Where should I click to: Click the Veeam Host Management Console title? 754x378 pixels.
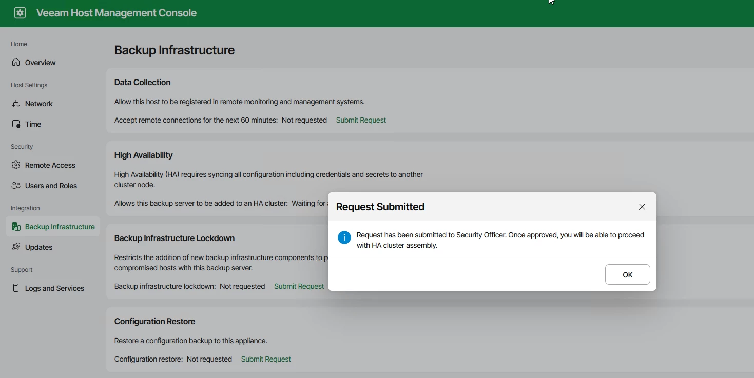click(x=117, y=13)
